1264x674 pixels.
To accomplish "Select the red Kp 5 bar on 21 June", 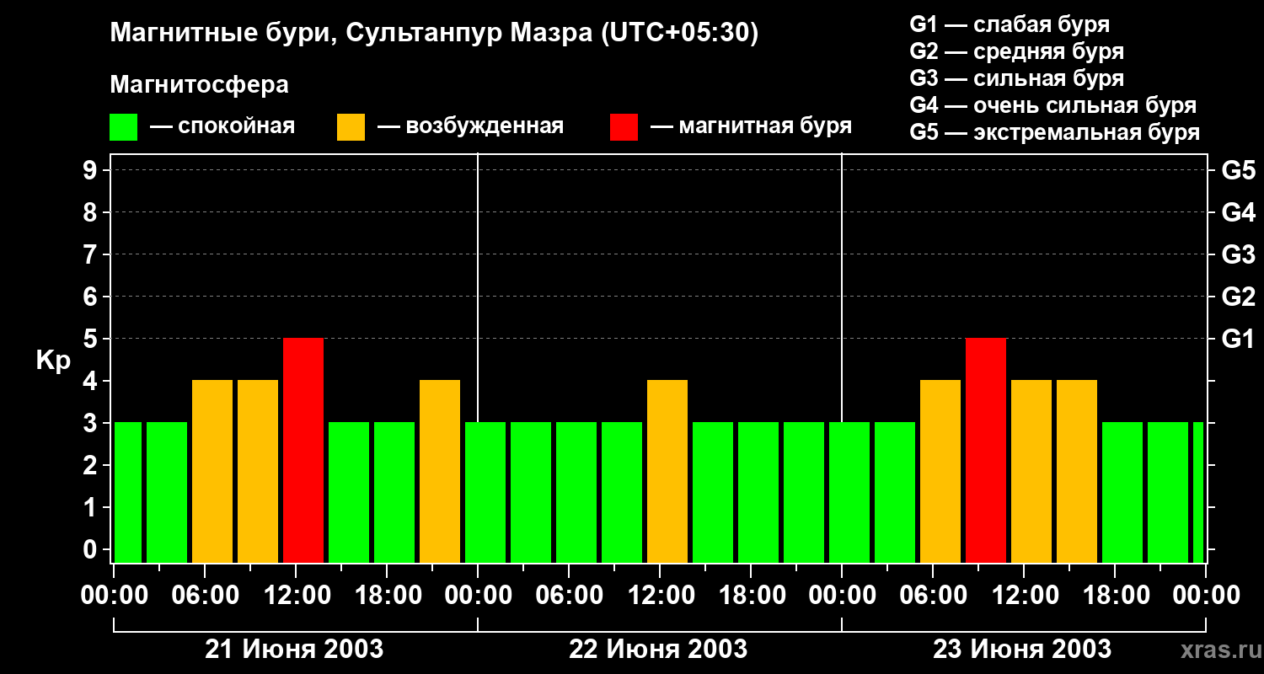I will coord(303,451).
